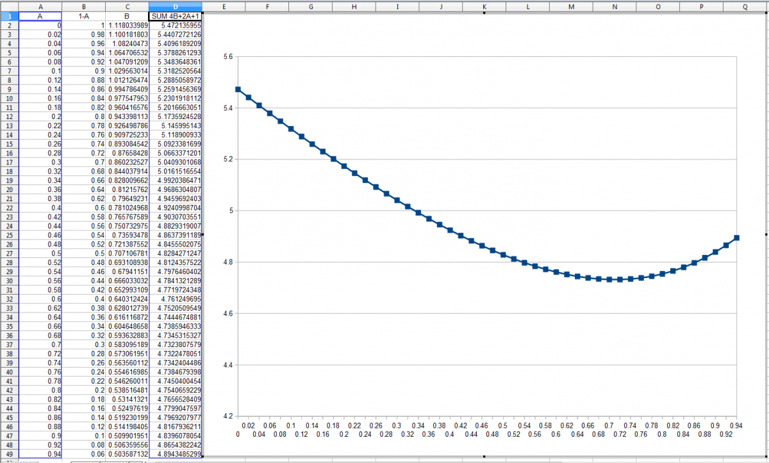Click the first chart data point near 5.47
Screen dimensions: 769x463
tap(238, 90)
